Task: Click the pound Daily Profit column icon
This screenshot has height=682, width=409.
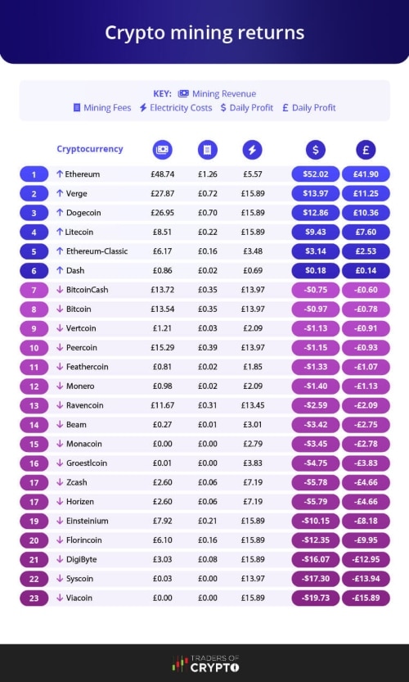Action: pyautogui.click(x=366, y=150)
